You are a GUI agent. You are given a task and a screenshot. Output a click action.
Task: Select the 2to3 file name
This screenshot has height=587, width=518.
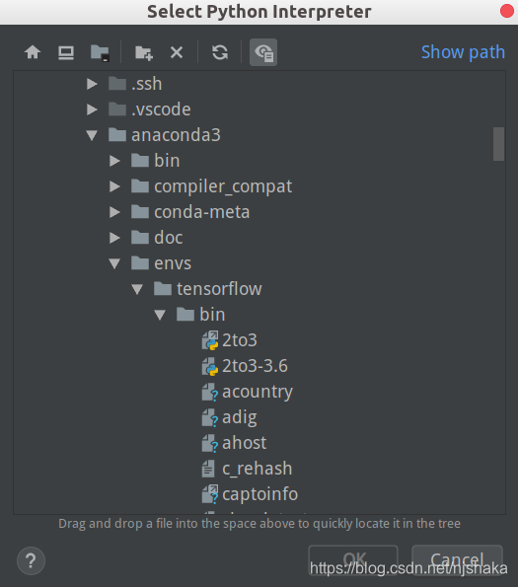coord(240,340)
